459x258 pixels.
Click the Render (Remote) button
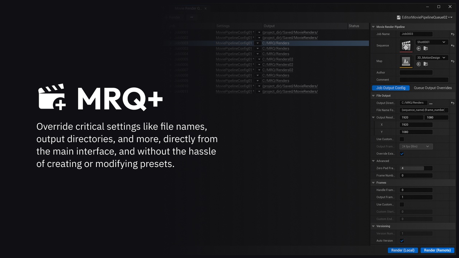pyautogui.click(x=437, y=250)
